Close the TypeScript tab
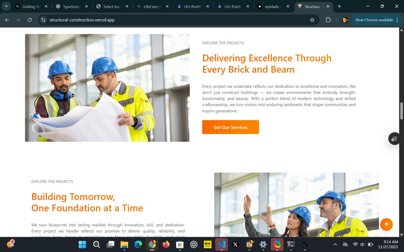The height and width of the screenshot is (252, 404). tap(86, 6)
